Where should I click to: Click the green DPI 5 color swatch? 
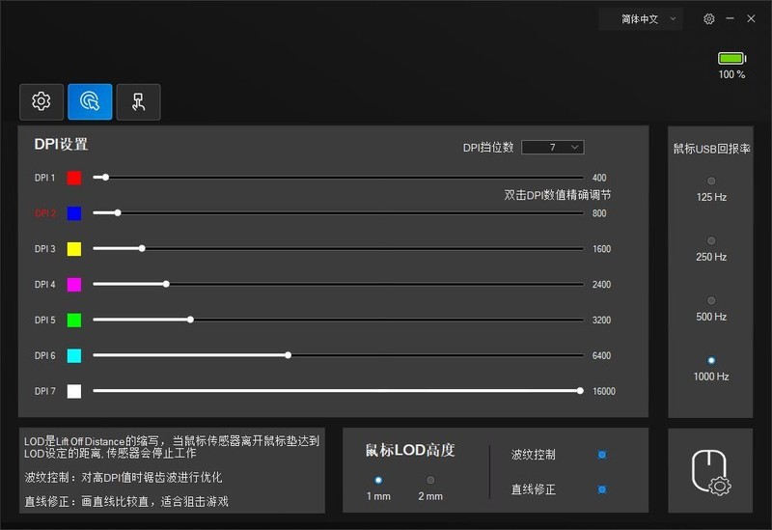pyautogui.click(x=74, y=321)
